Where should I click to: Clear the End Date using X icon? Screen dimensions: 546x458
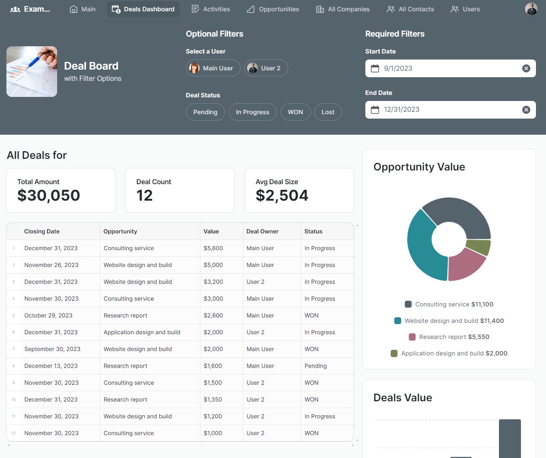pyautogui.click(x=526, y=110)
